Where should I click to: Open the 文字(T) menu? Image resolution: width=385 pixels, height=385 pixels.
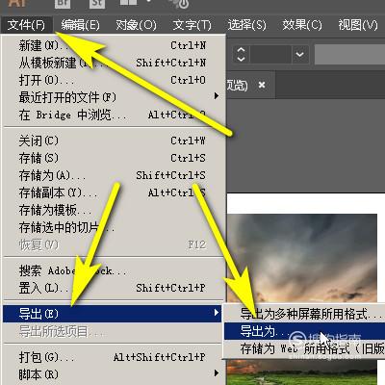[x=192, y=25]
